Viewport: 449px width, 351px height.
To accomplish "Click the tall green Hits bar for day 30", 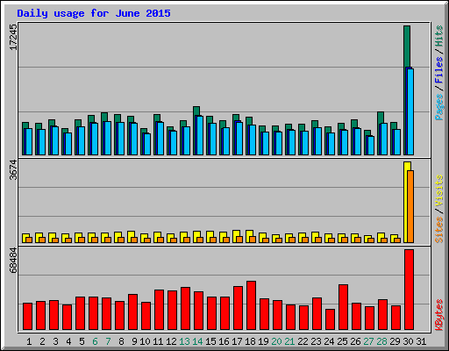I will [x=407, y=47].
